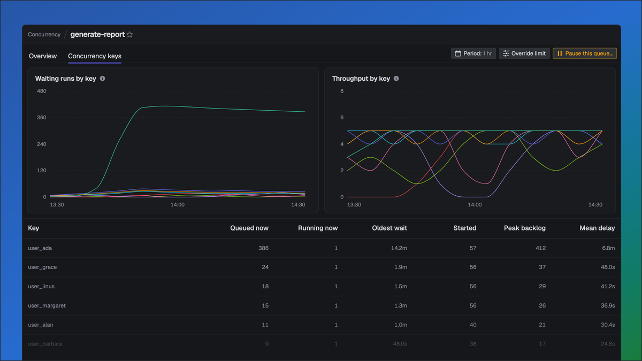This screenshot has height=361, width=642.
Task: Click the user_barbara key
Action: click(x=45, y=344)
